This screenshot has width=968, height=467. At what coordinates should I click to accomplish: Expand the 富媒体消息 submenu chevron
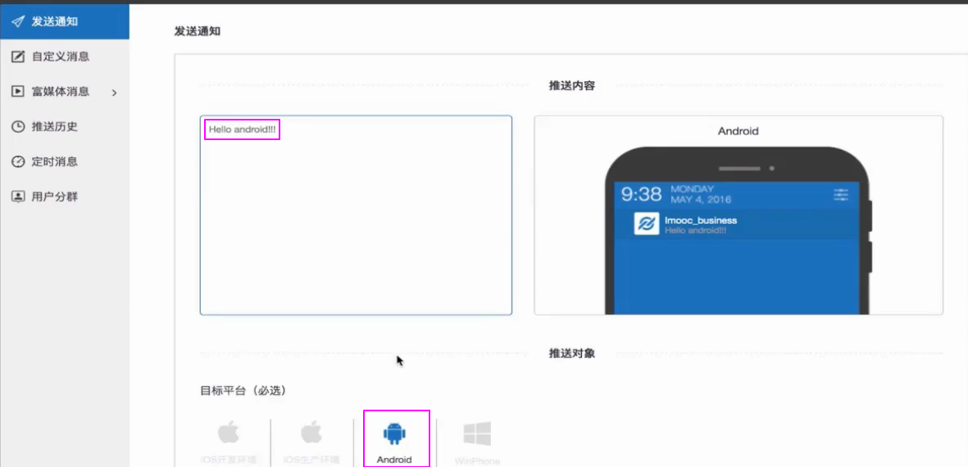[114, 93]
